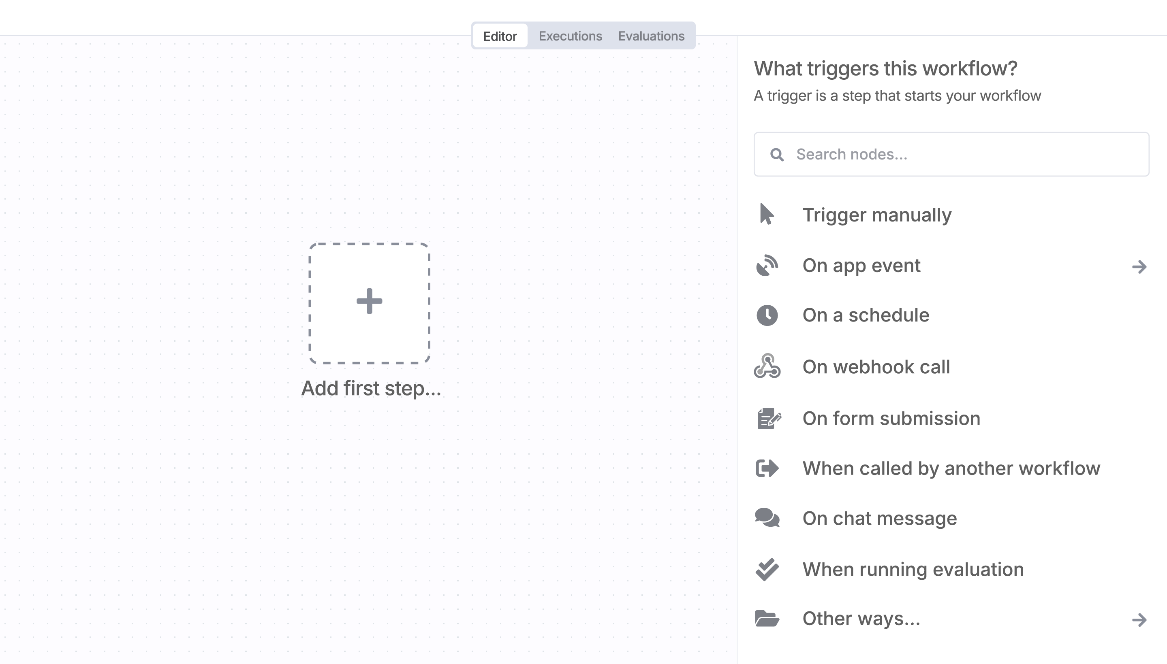The height and width of the screenshot is (664, 1167).
Task: Click the plus Add first step box
Action: coord(369,303)
